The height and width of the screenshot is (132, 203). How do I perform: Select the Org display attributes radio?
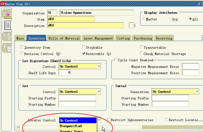point(170,19)
